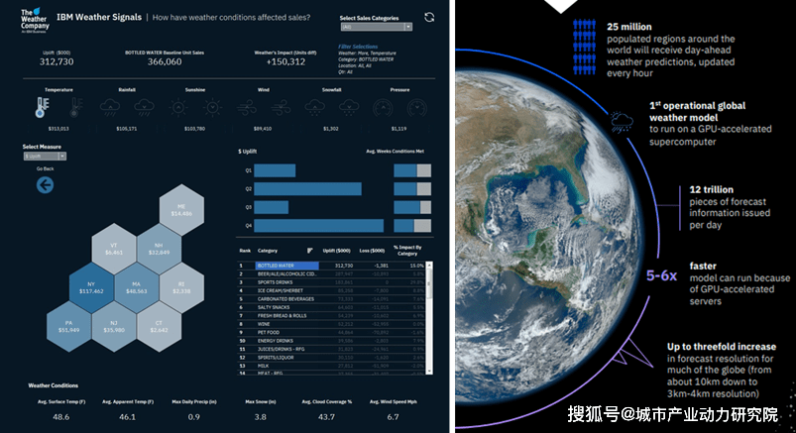Select the NY hexagon on the map

pos(91,289)
